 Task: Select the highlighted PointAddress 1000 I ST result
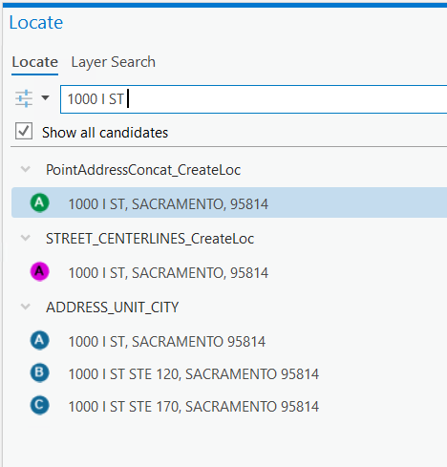click(229, 202)
